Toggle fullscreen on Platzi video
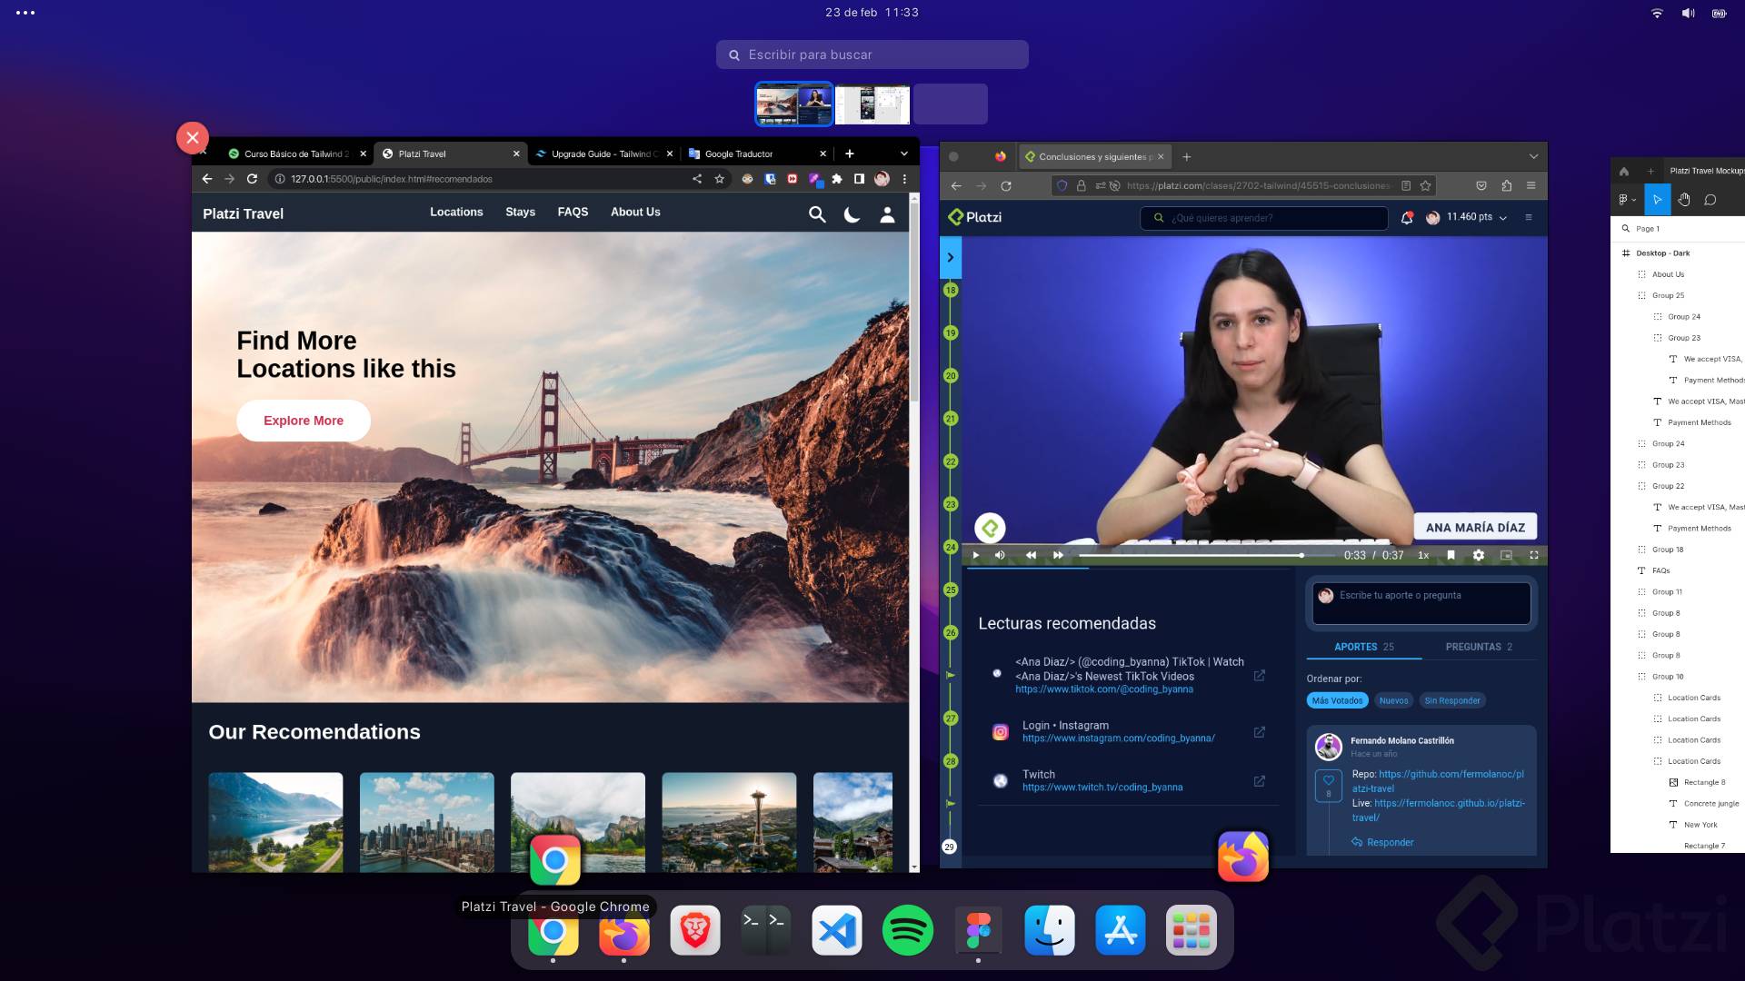1745x981 pixels. tap(1534, 555)
